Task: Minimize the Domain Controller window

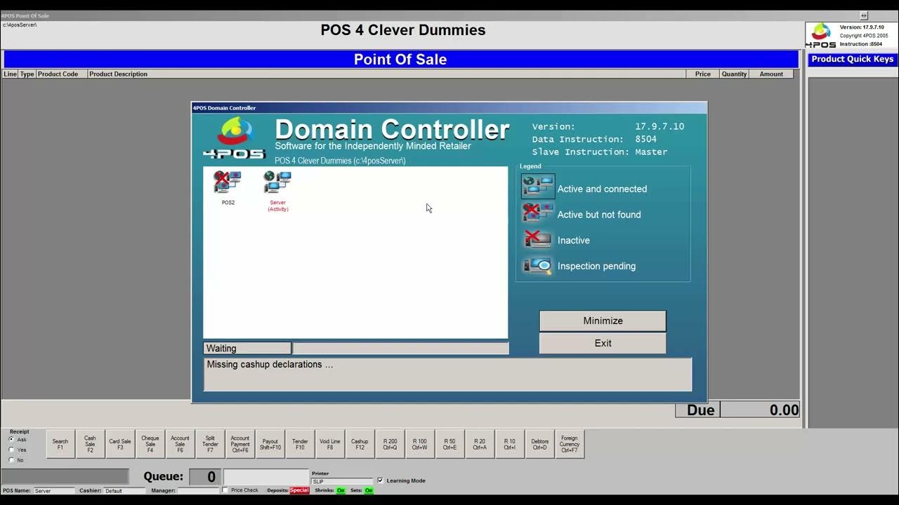Action: [603, 321]
